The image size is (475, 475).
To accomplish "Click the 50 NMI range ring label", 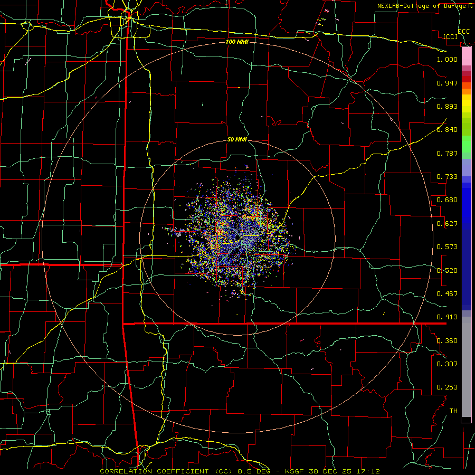I will click(237, 140).
